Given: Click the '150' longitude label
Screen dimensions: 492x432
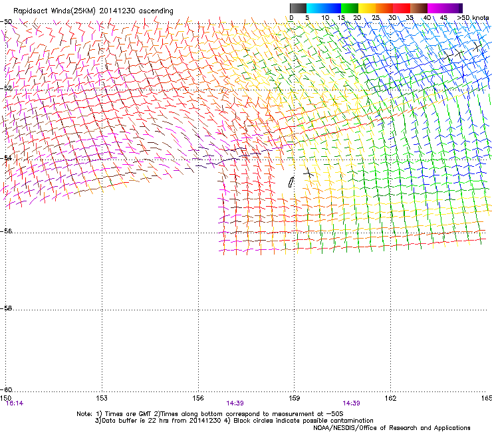Looking at the screenshot, I should pyautogui.click(x=5, y=398).
